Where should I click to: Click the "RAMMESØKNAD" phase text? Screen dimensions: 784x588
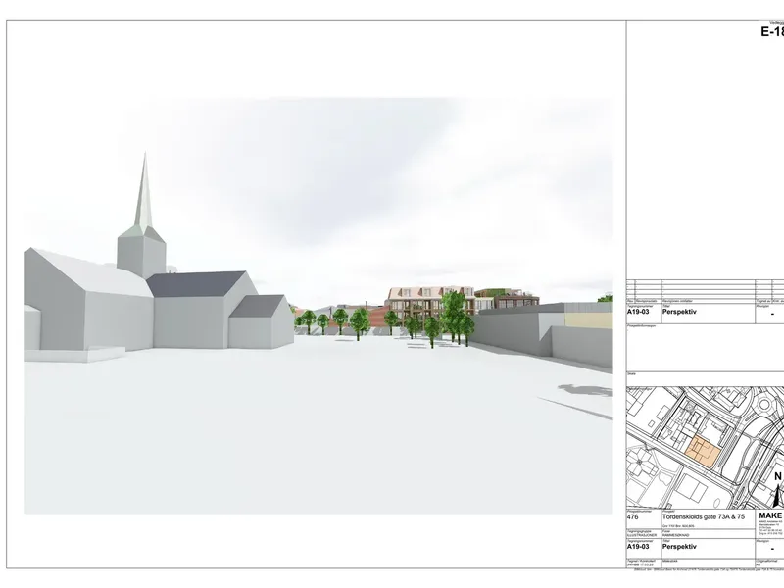(676, 535)
